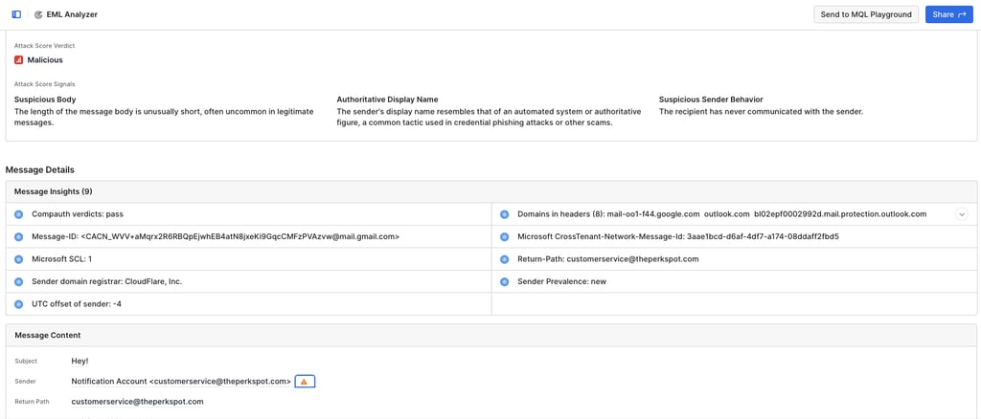
Task: Click the Authoritative Display Name signal
Action: coord(387,99)
